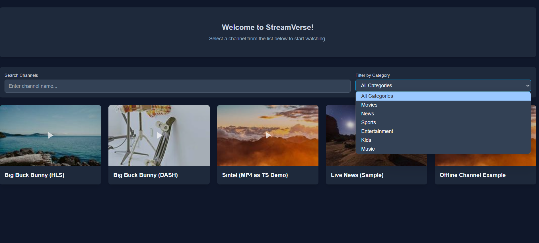
Task: Open the Filter by Category dropdown arrow
Action: click(x=527, y=86)
